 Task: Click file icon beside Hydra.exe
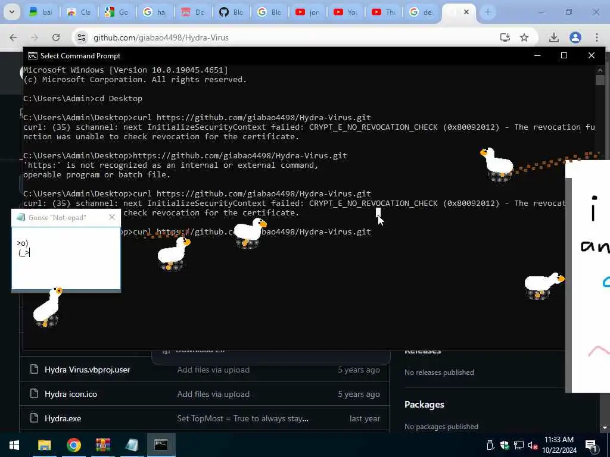coord(34,418)
